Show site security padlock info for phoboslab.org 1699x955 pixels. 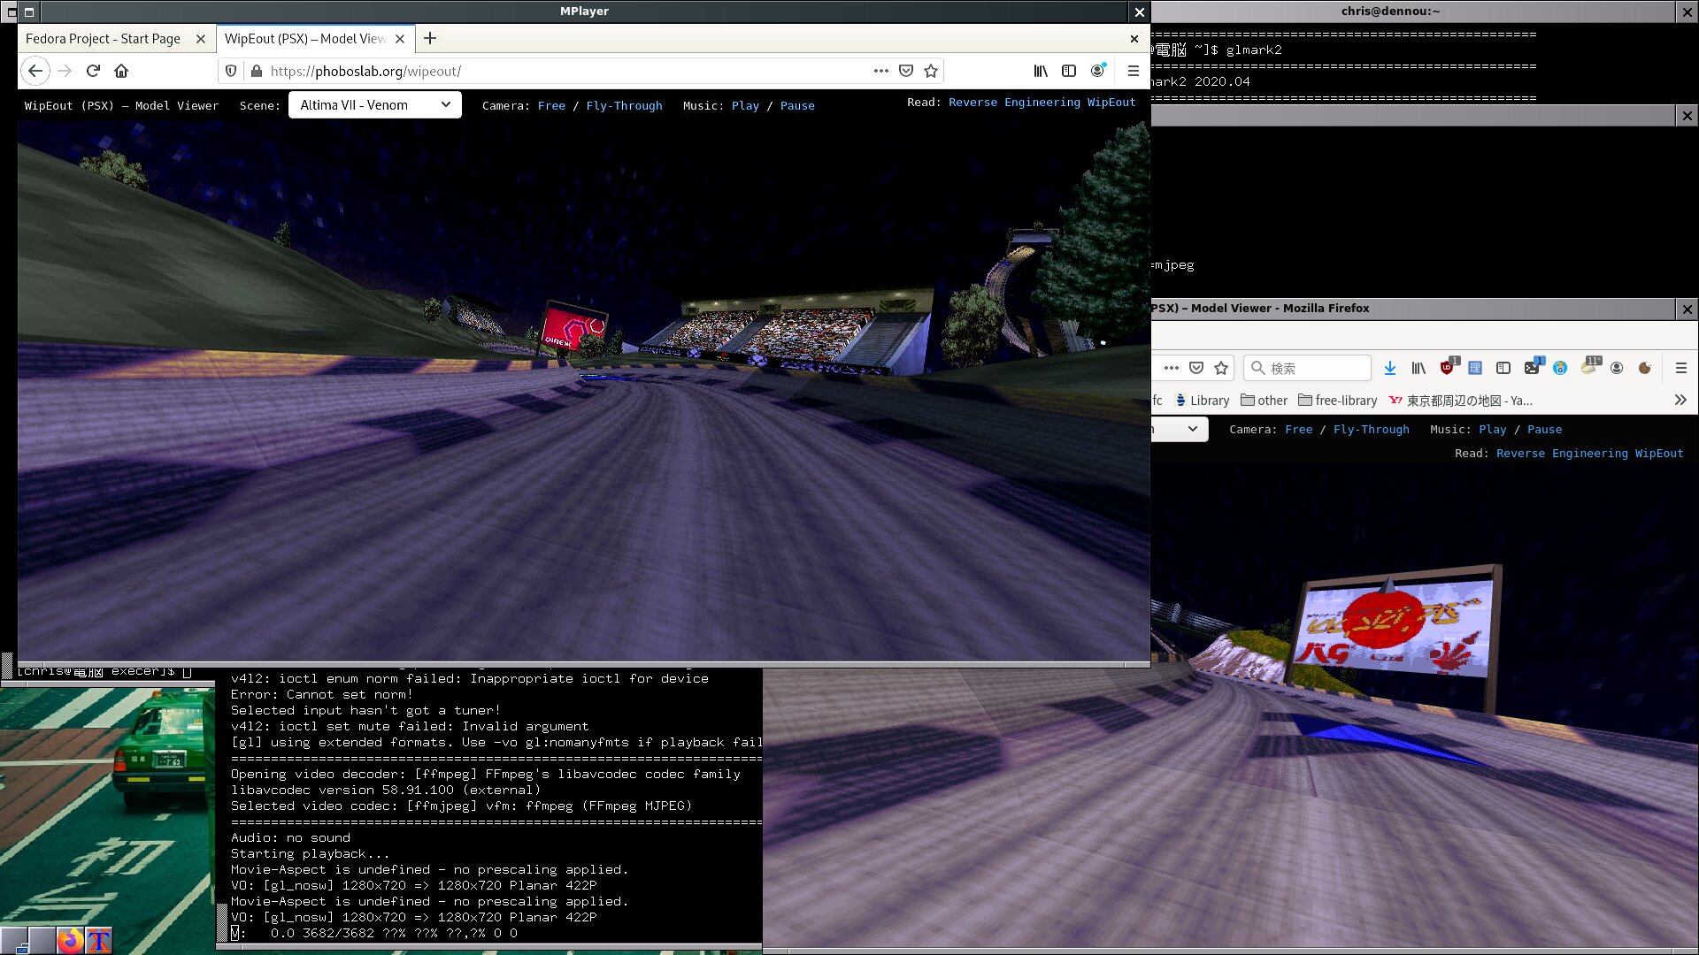pos(256,71)
